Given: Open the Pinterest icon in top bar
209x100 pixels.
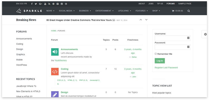Looking at the screenshot, I should (53, 4).
